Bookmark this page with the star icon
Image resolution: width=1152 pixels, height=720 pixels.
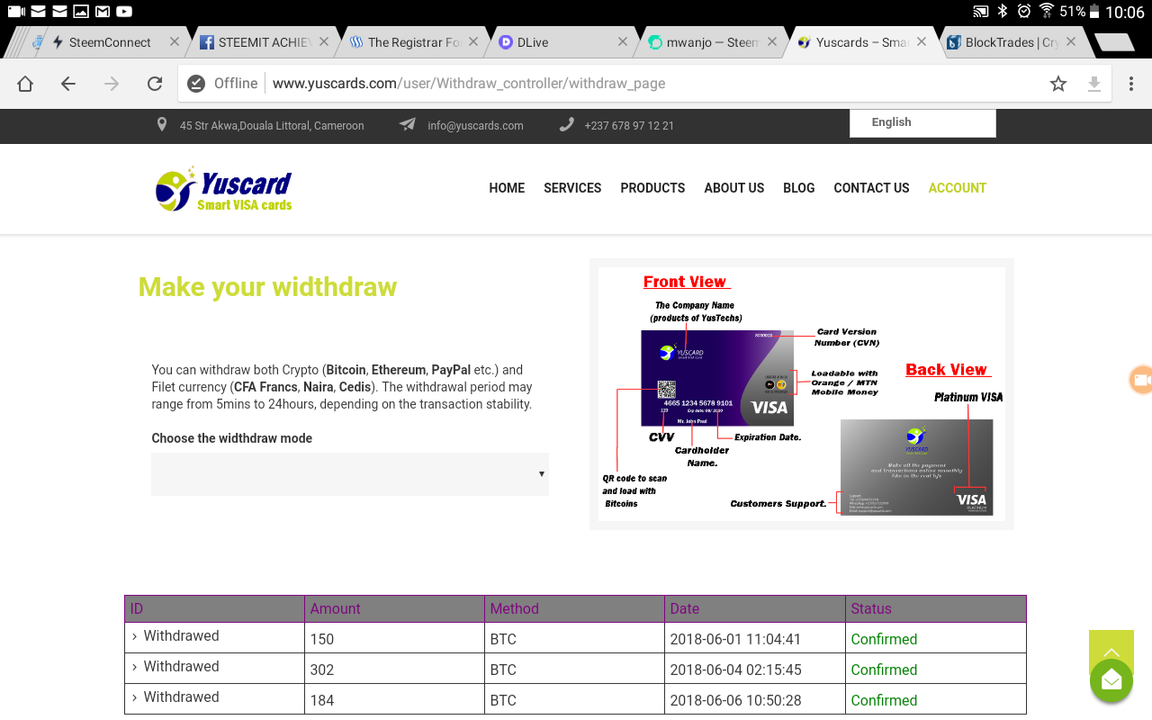click(1058, 84)
